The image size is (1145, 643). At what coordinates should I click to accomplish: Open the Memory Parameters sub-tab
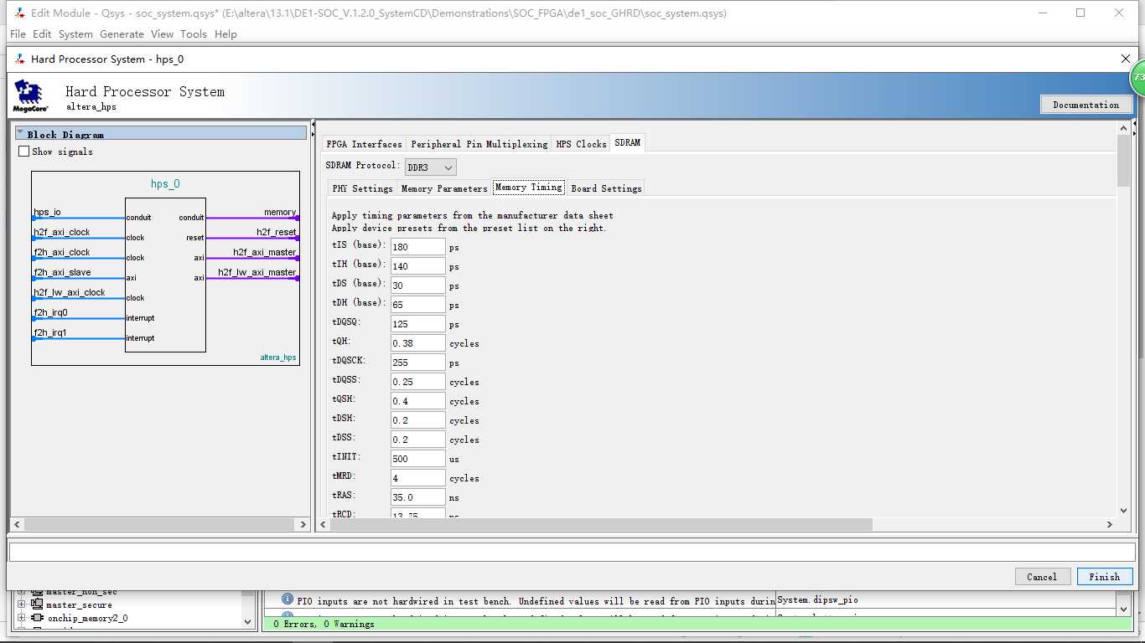pyautogui.click(x=444, y=188)
